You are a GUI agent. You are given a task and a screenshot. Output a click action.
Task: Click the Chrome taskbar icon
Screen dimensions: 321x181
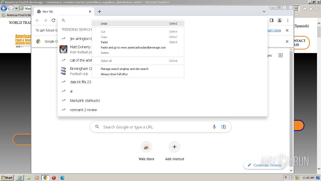tap(45, 178)
